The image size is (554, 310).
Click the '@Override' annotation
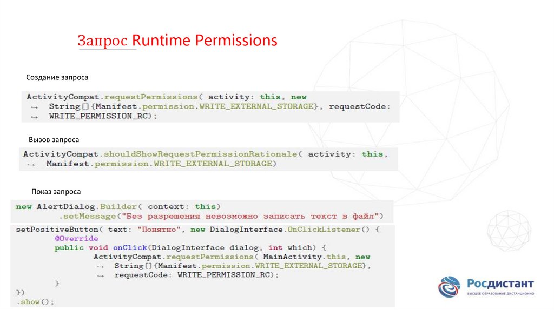[x=76, y=238]
